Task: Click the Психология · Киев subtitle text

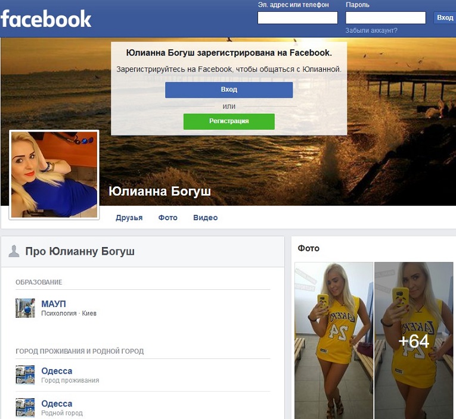Action: click(69, 313)
